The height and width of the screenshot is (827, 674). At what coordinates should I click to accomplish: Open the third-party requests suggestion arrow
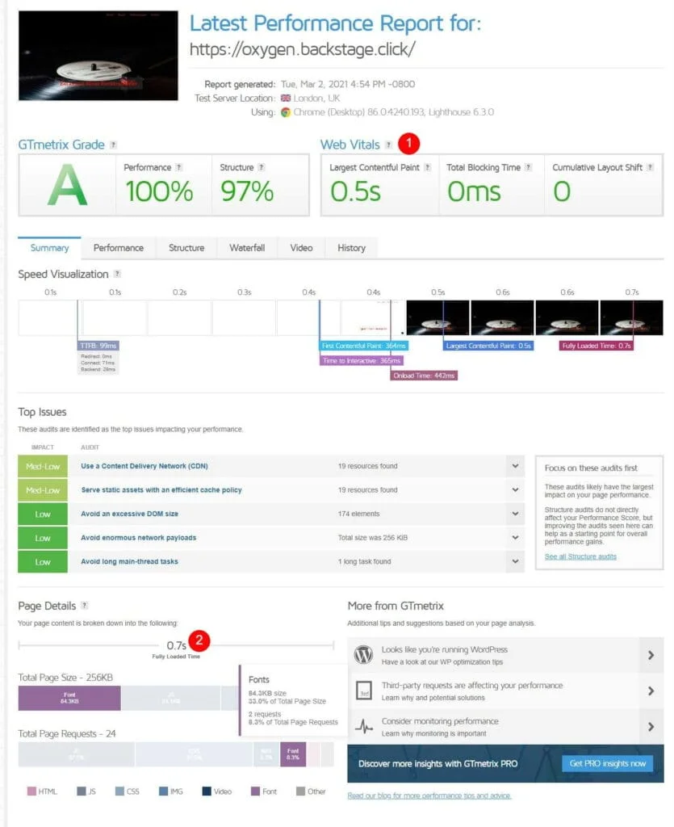coord(650,691)
